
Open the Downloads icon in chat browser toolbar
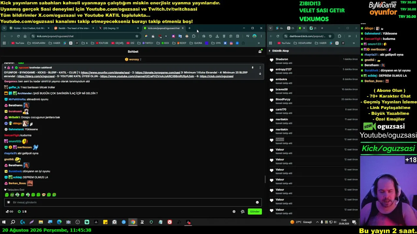pos(217,36)
